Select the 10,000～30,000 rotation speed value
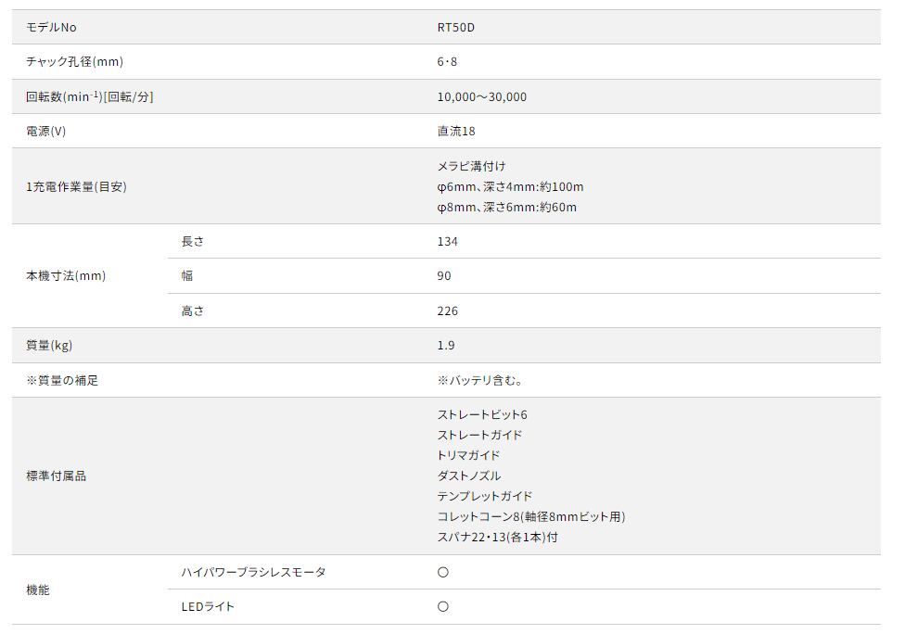This screenshot has height=634, width=905. 481,96
